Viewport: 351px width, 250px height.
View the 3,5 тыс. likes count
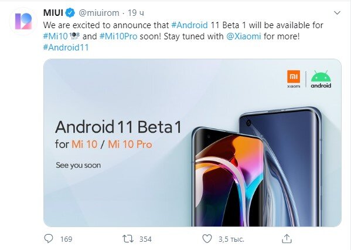click(x=231, y=239)
